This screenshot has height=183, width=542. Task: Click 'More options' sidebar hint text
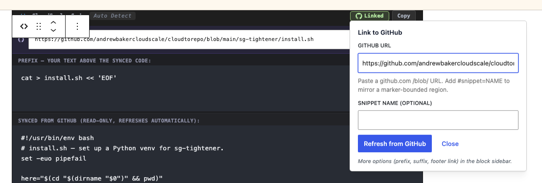[434, 161]
